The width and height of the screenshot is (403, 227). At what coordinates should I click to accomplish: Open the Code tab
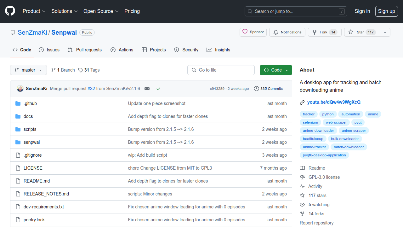[22, 50]
